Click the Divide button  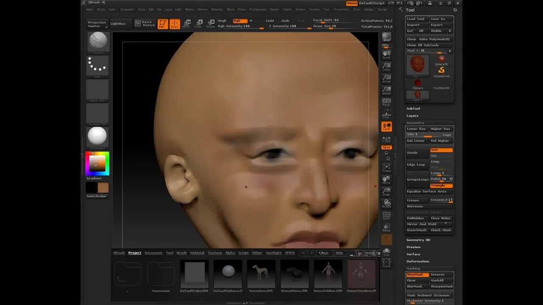click(x=417, y=152)
